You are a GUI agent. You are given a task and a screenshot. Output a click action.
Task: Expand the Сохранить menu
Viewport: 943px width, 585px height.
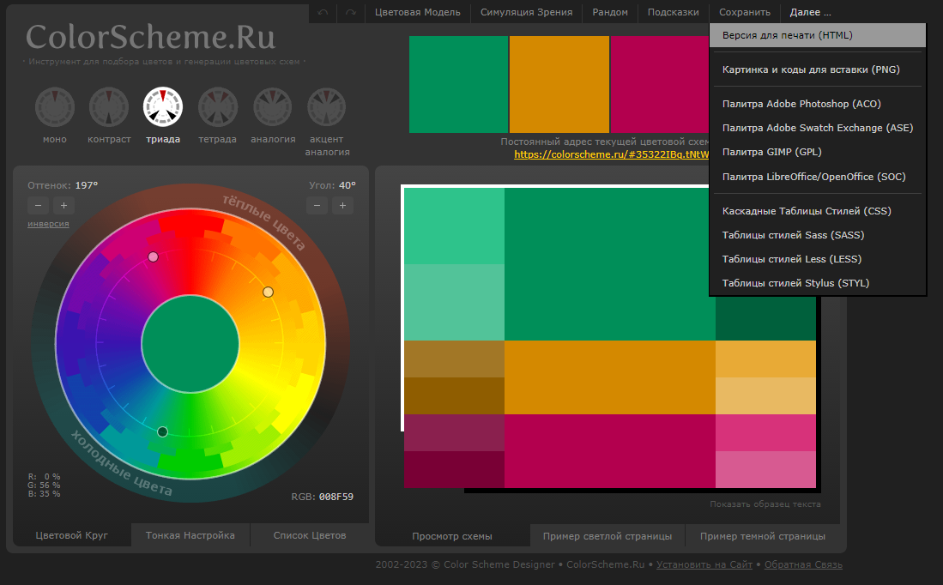point(744,13)
